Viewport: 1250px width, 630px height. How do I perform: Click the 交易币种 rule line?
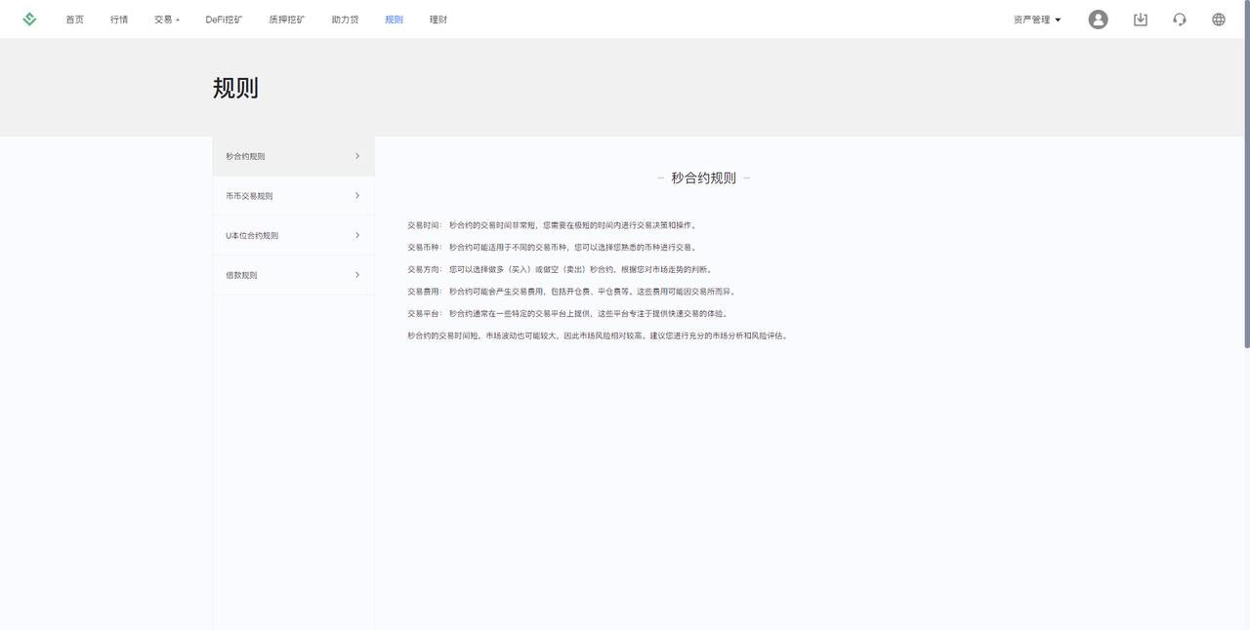click(x=552, y=248)
